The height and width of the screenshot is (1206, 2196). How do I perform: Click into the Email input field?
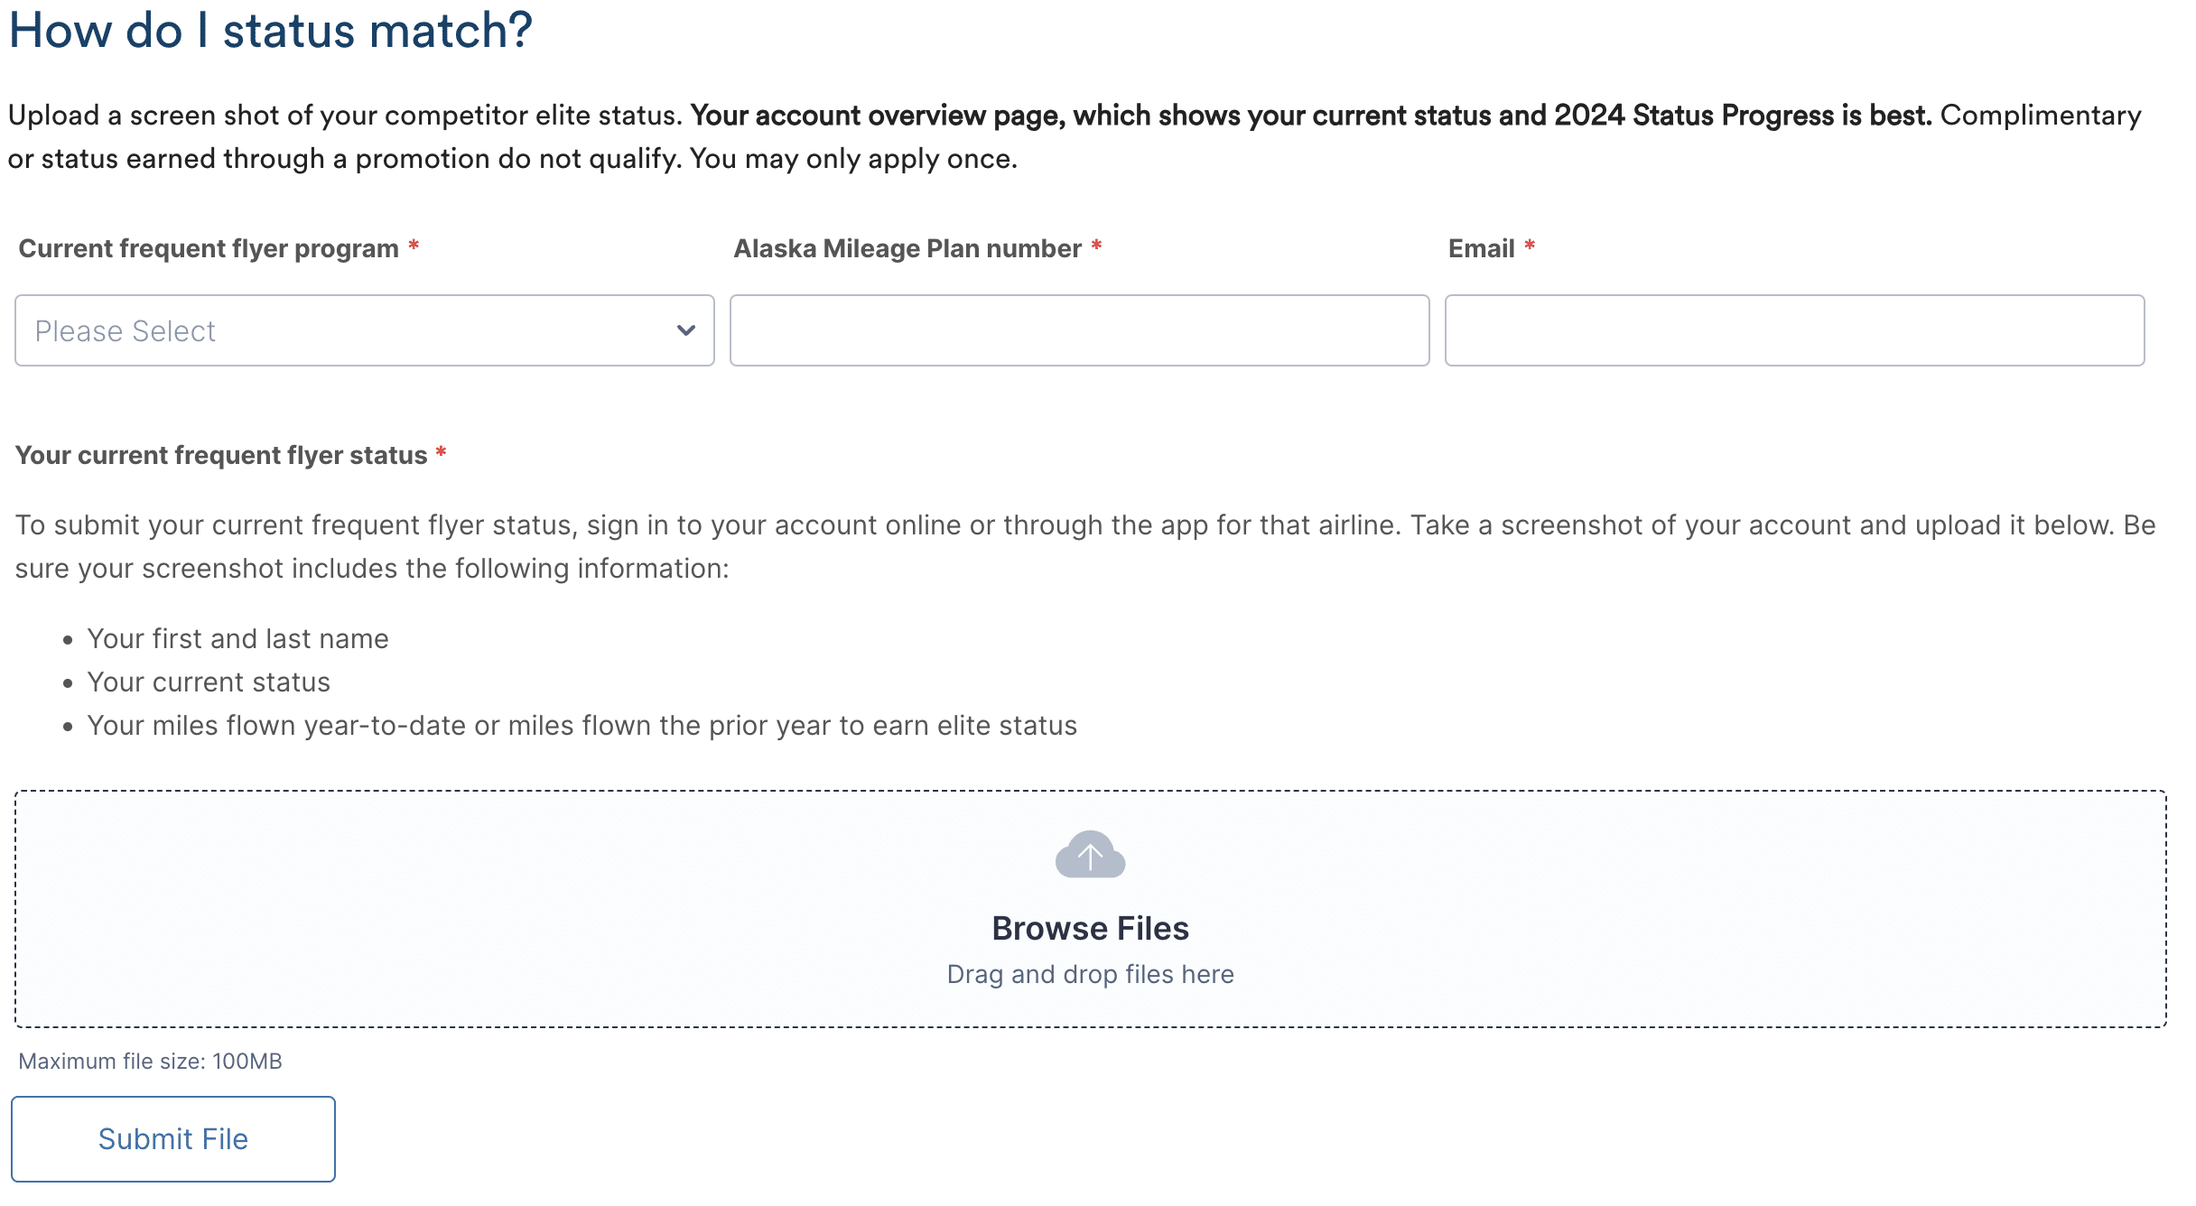coord(1794,330)
